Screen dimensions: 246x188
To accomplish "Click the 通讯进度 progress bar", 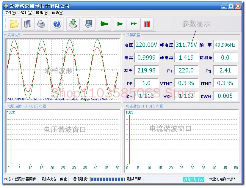I will (x=108, y=179).
